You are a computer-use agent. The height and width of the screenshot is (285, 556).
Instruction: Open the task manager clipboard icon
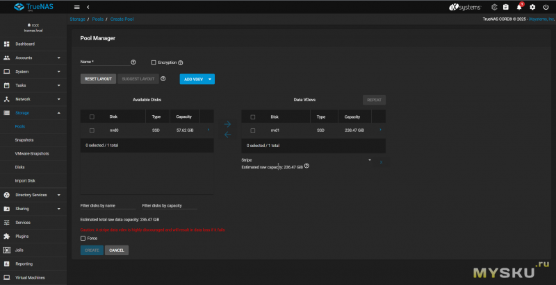(506, 7)
